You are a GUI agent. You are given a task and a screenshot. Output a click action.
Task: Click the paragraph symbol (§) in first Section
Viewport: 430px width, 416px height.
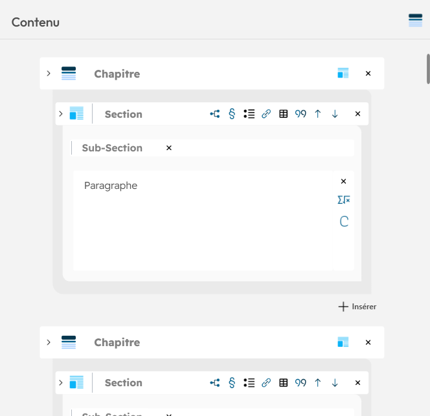tap(232, 114)
